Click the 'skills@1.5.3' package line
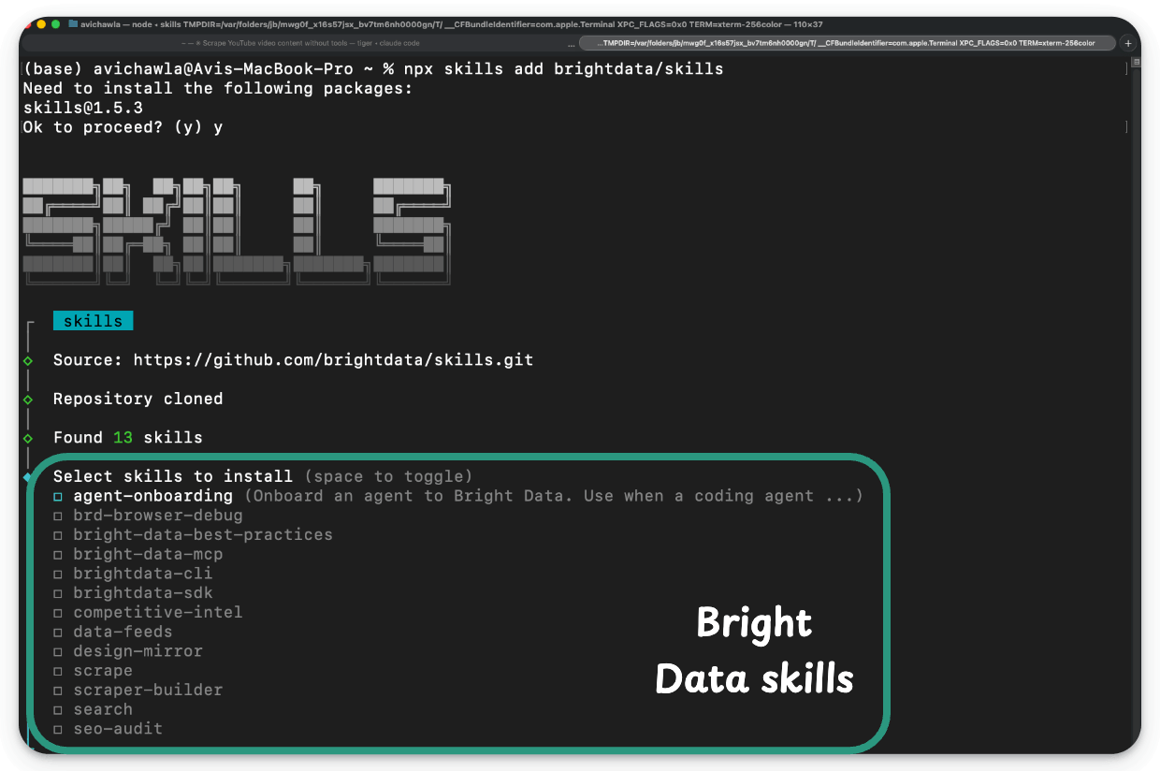This screenshot has height=771, width=1160. click(x=83, y=108)
